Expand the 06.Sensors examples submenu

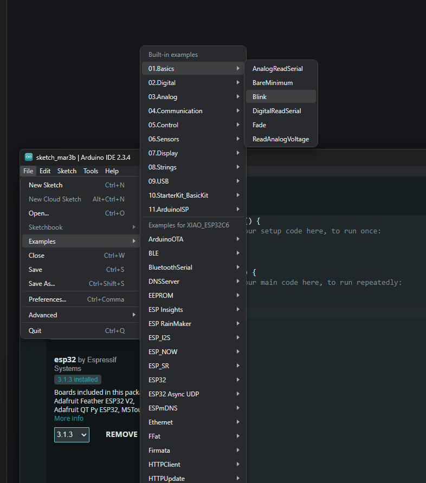pyautogui.click(x=193, y=139)
